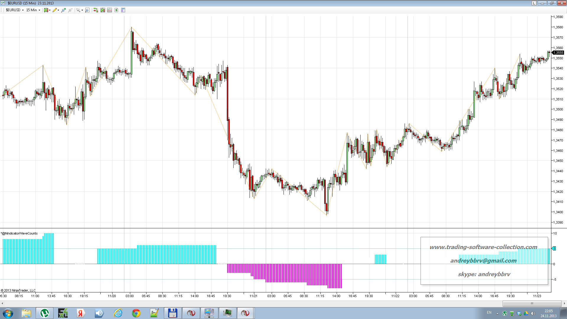Toggle the data box panel icon

(x=123, y=10)
